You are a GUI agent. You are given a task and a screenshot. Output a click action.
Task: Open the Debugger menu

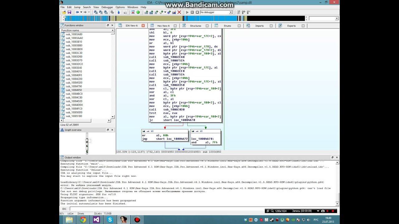pyautogui.click(x=107, y=7)
